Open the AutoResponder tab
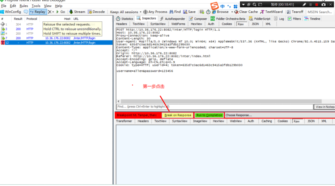 [173, 19]
